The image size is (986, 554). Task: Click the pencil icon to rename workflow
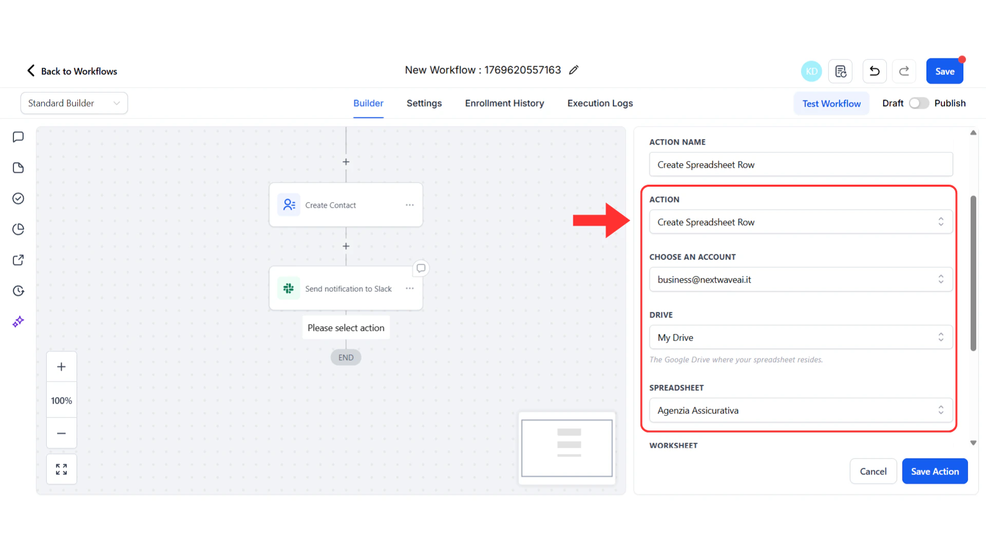click(574, 70)
